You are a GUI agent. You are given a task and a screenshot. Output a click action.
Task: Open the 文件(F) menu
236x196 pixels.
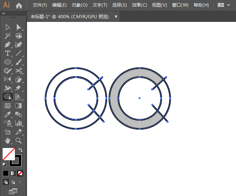point(40,5)
